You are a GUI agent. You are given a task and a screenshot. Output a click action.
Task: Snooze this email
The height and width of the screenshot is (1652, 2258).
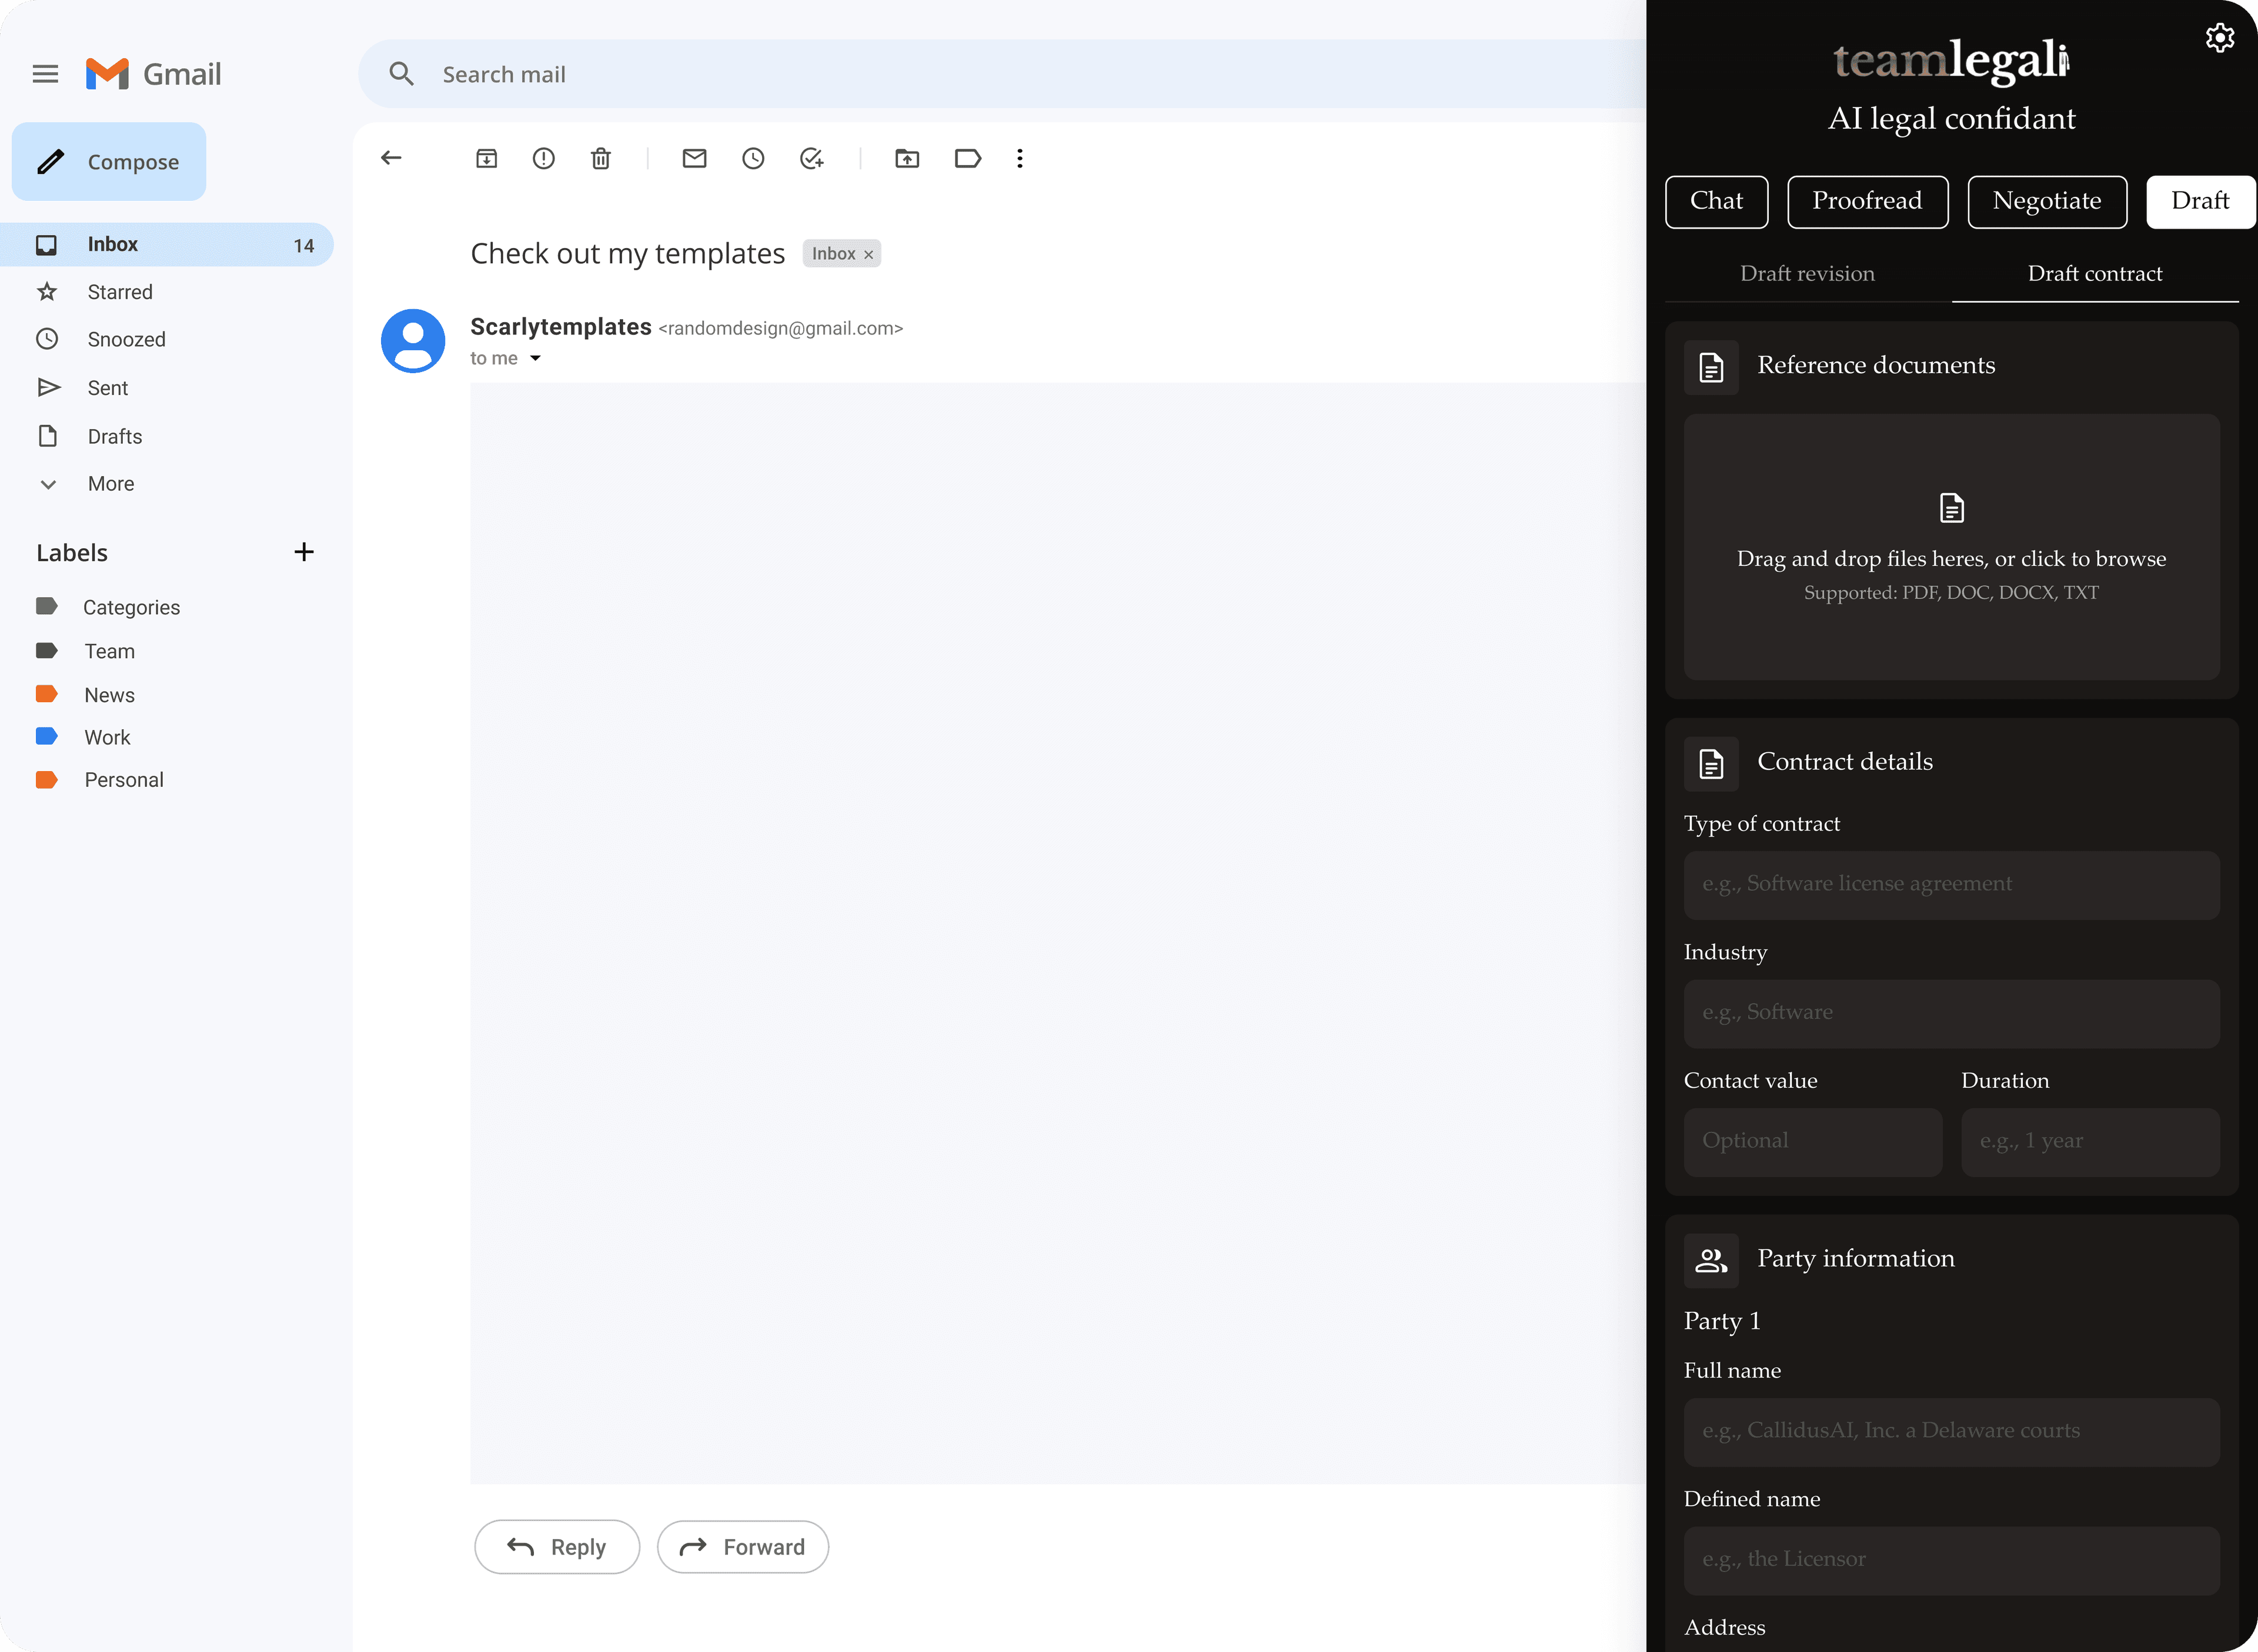pyautogui.click(x=753, y=158)
